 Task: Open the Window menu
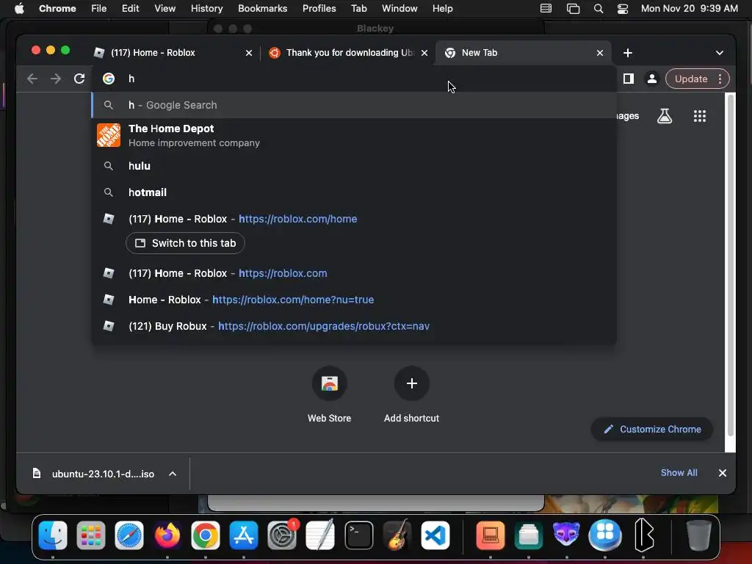[399, 9]
